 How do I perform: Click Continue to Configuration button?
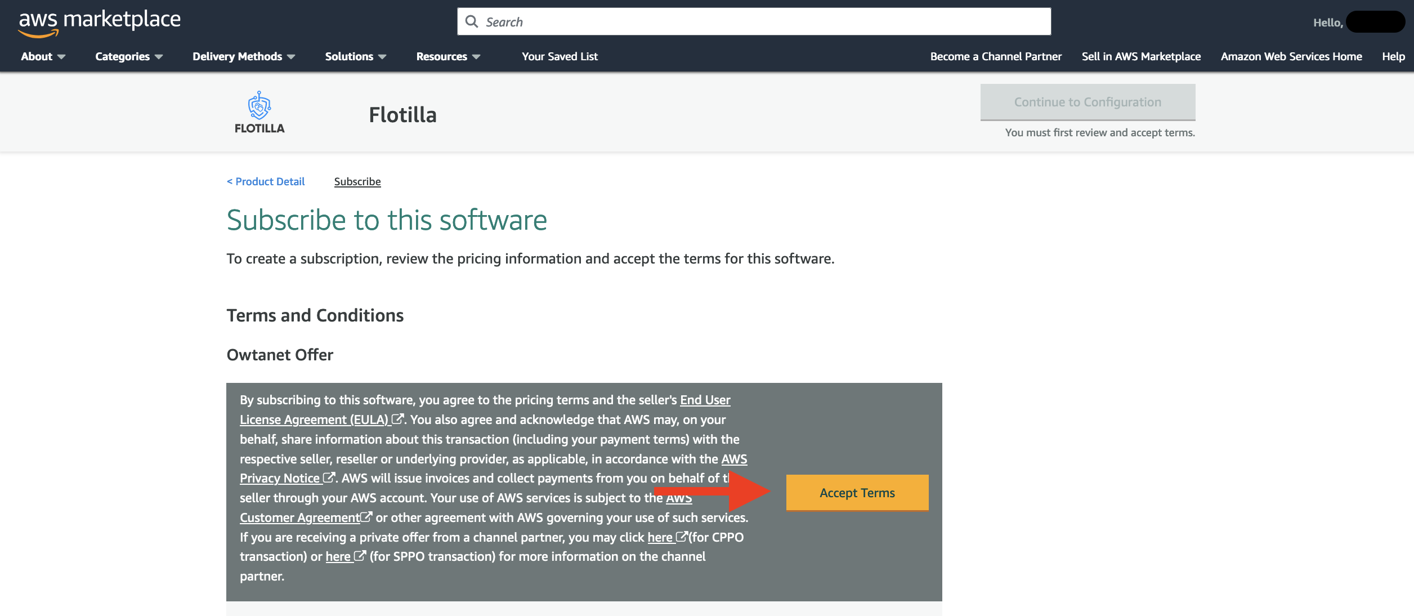pyautogui.click(x=1088, y=102)
